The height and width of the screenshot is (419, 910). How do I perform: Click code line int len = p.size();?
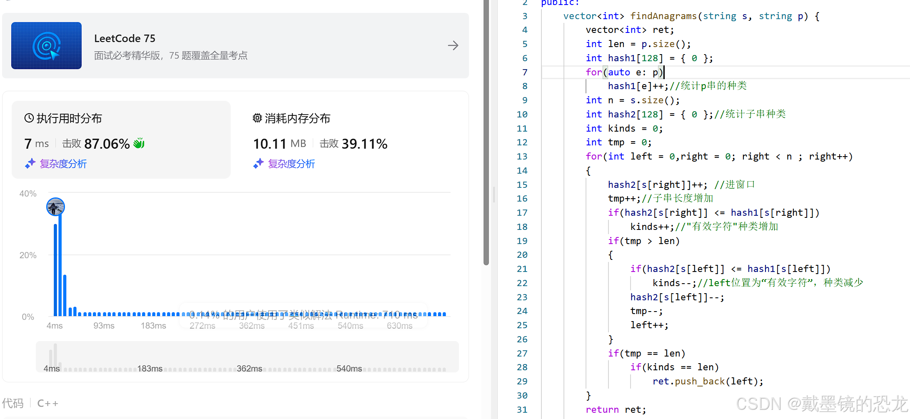coord(638,44)
